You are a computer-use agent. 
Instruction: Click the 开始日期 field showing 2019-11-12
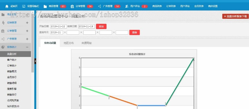click(x=59, y=26)
